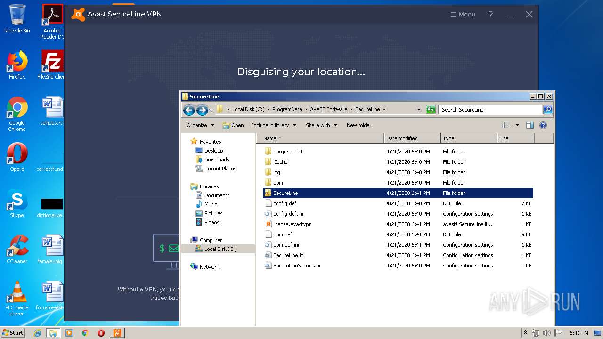Open Downloads in the navigation pane
Viewport: 603px width, 339px height.
[x=217, y=160]
